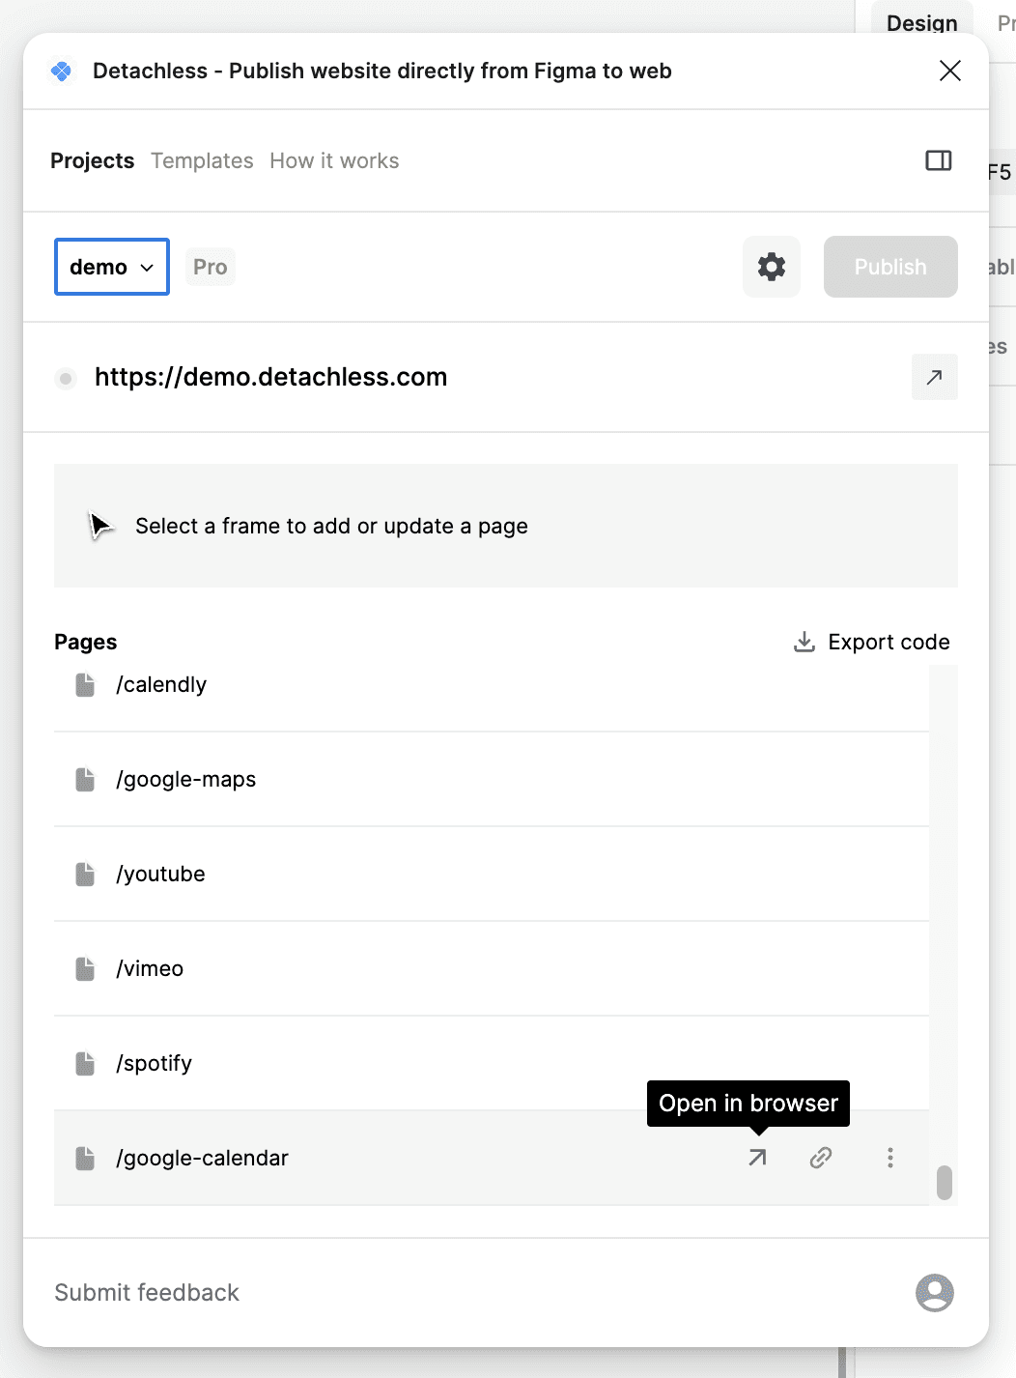Switch to the Projects tab
Screen dimensions: 1016x1378
point(93,160)
